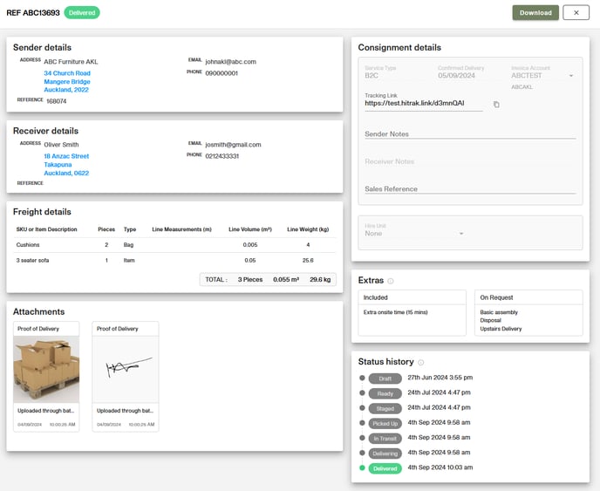This screenshot has height=491, width=600.
Task: Select the Delivering status entry
Action: [x=385, y=453]
